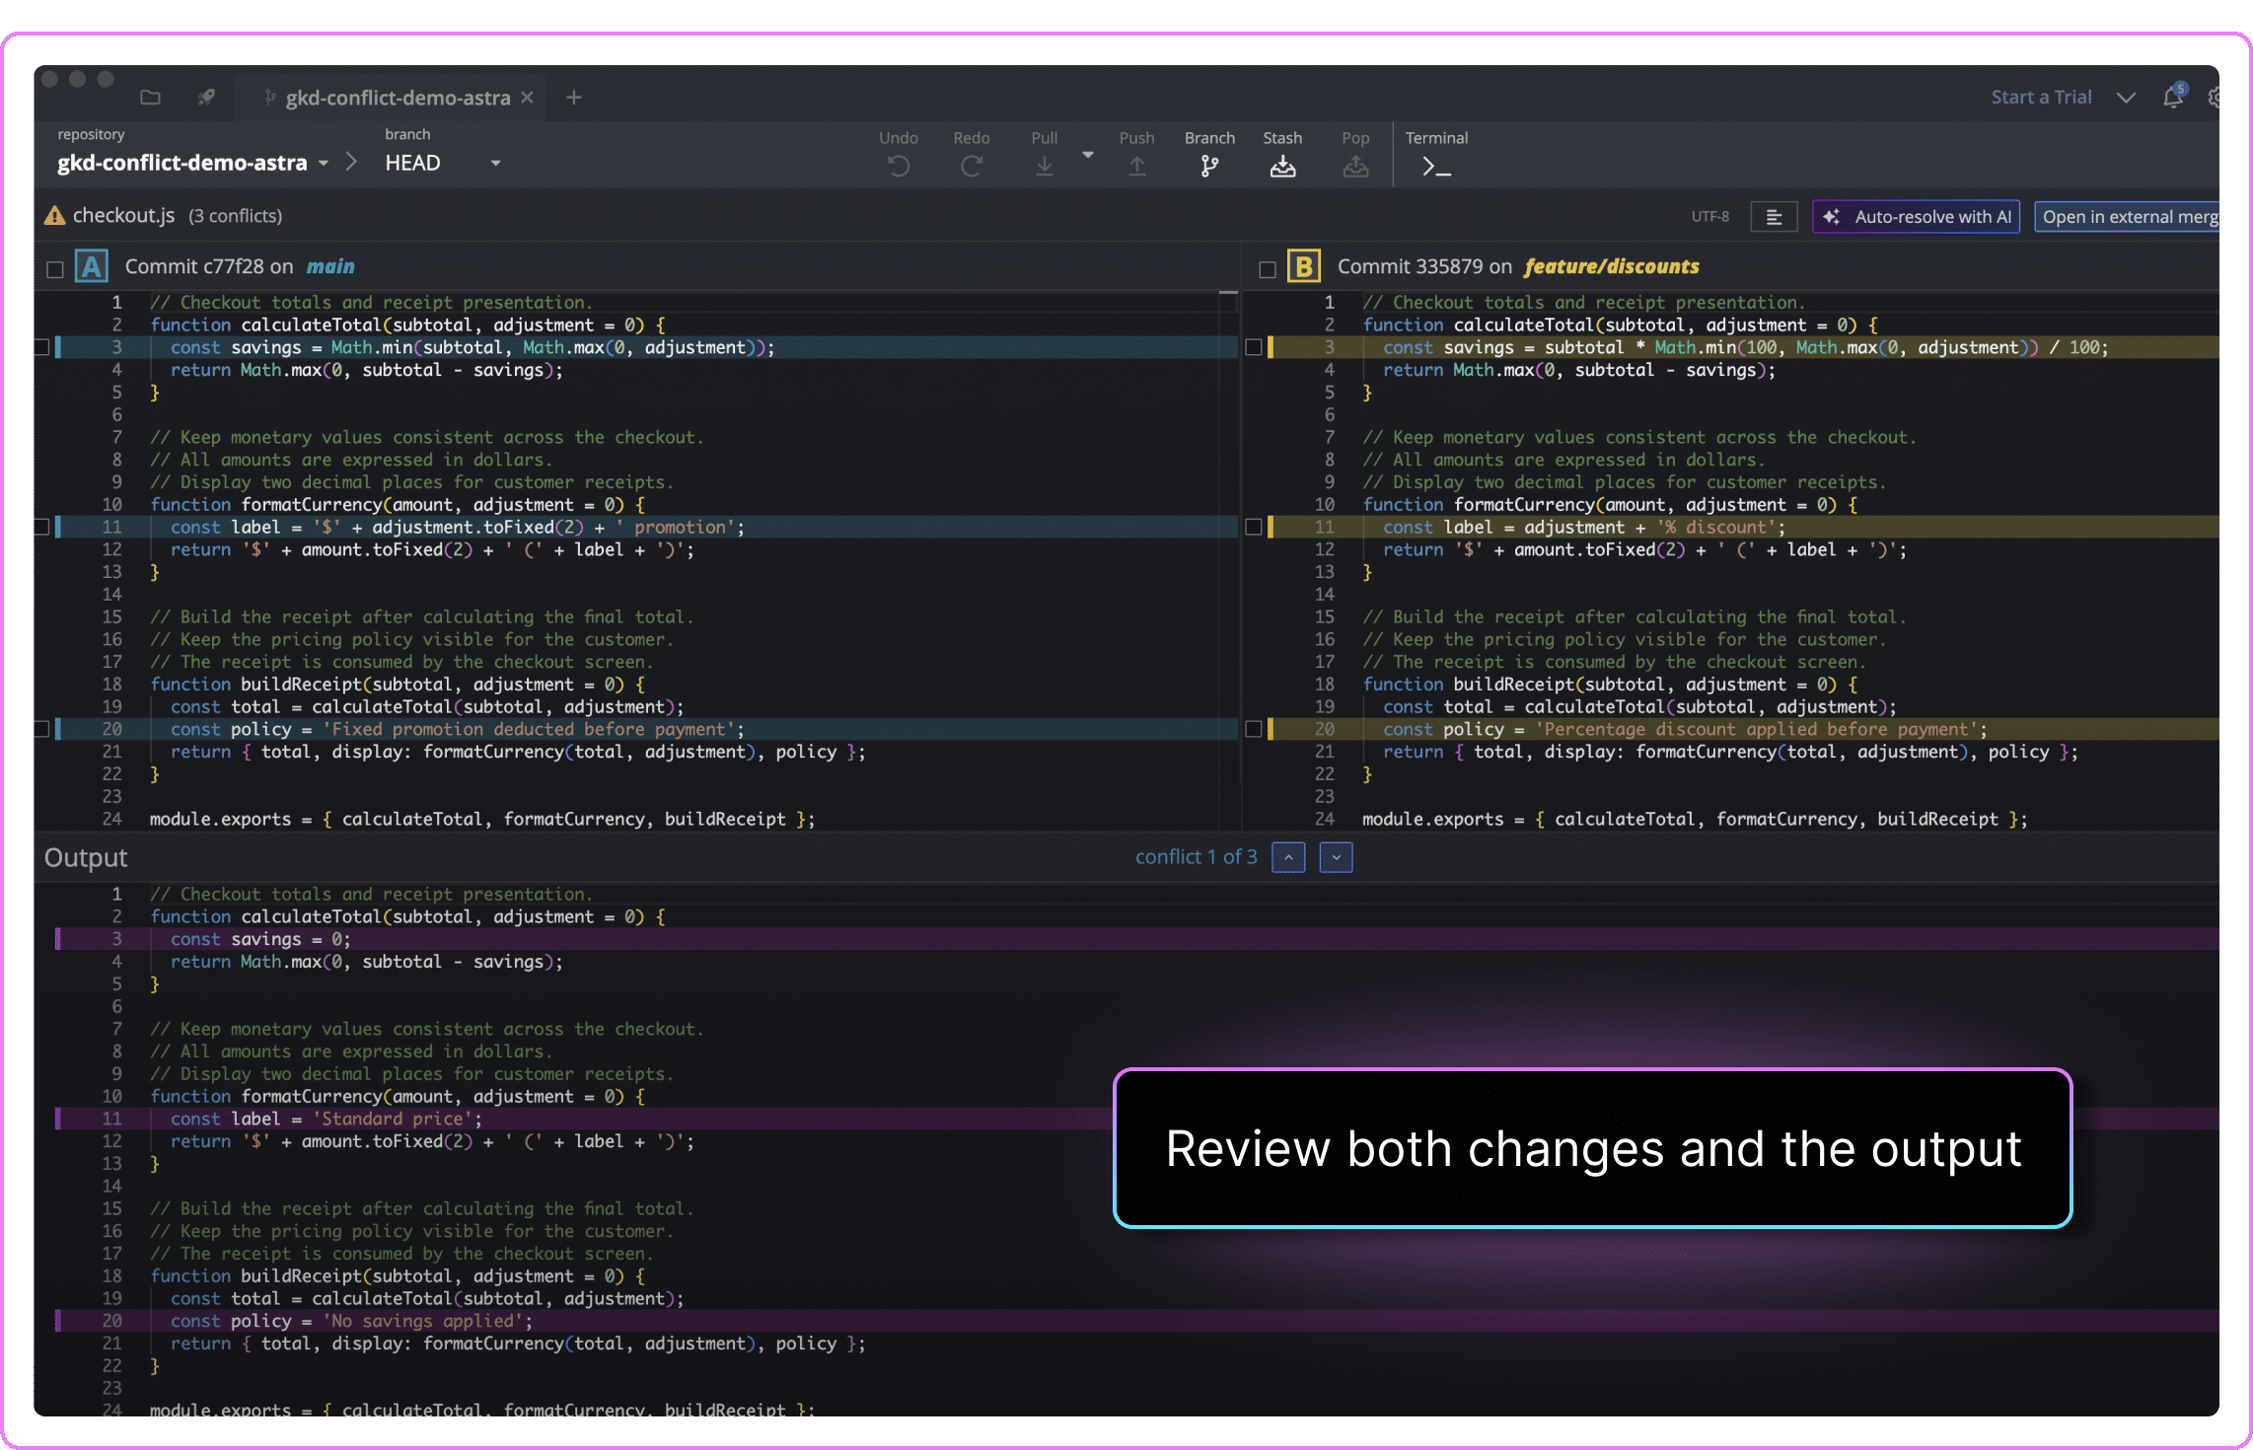Open the Pull options dropdown arrow
The height and width of the screenshot is (1450, 2253).
pyautogui.click(x=1087, y=155)
